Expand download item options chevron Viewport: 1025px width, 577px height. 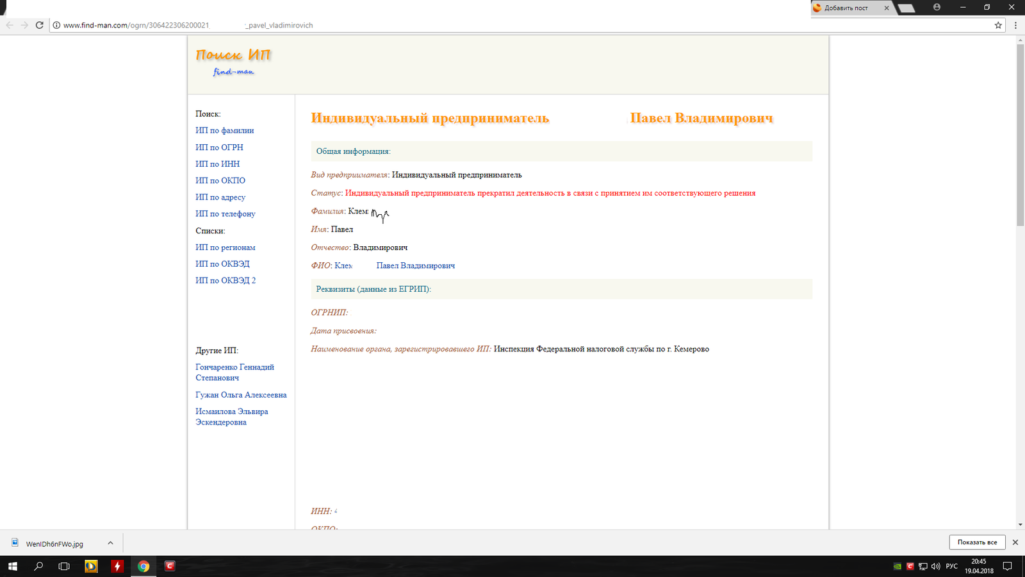point(110,543)
